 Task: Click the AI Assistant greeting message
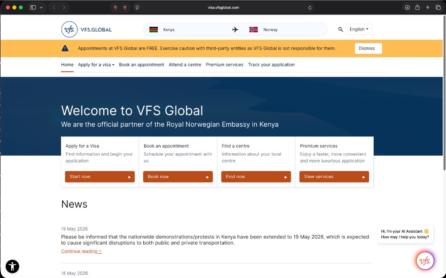coord(405,234)
